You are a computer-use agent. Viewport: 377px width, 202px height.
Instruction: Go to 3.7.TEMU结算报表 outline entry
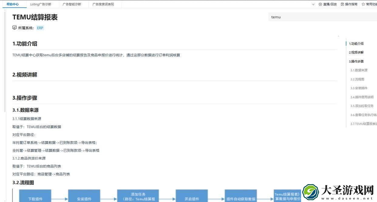[x=364, y=124]
